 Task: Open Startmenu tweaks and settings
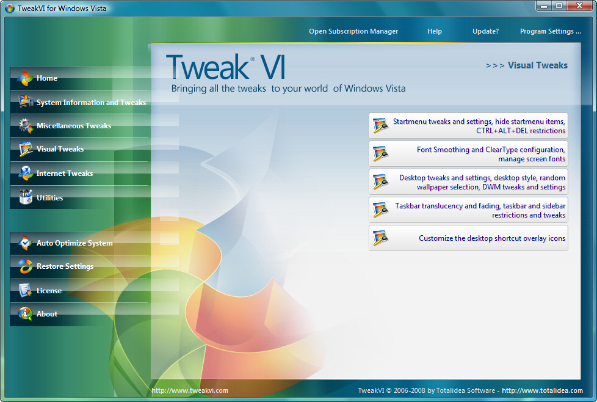468,126
